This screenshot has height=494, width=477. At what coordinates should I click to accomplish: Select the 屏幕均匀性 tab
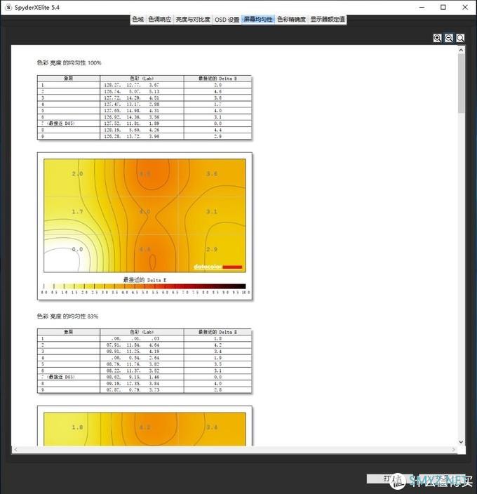click(257, 20)
